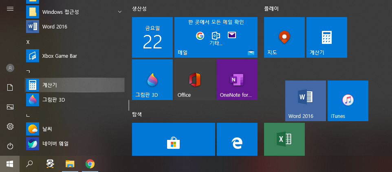Open the Word 2016 tile
Image resolution: width=392 pixels, height=172 pixels.
[x=306, y=101]
